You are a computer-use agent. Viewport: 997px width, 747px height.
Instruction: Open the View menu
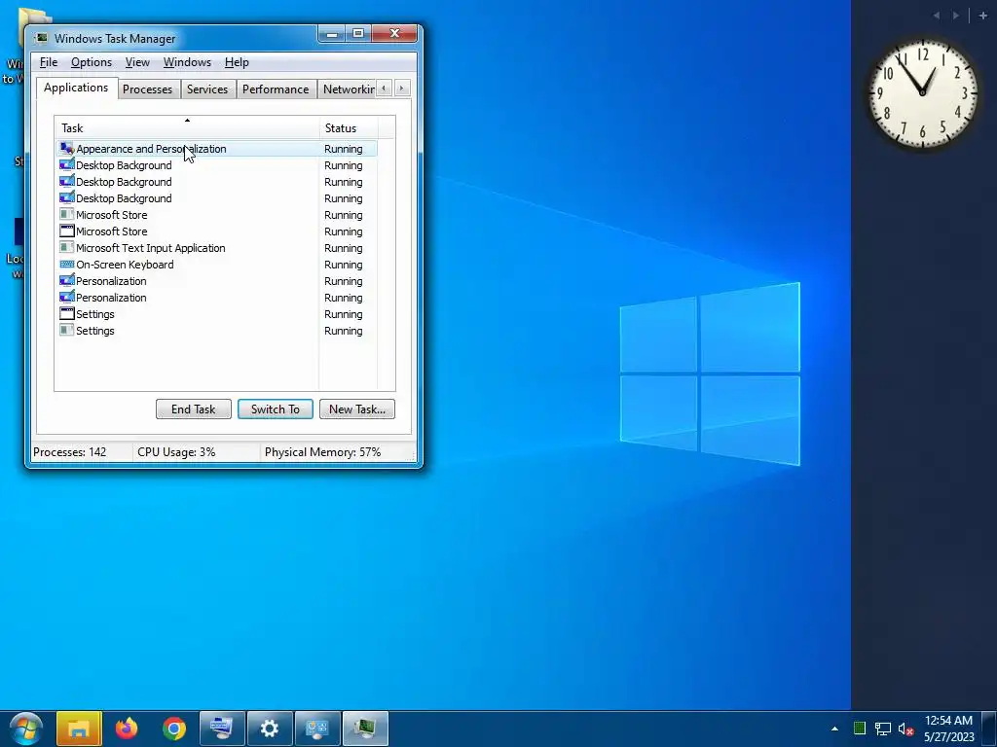click(x=137, y=62)
